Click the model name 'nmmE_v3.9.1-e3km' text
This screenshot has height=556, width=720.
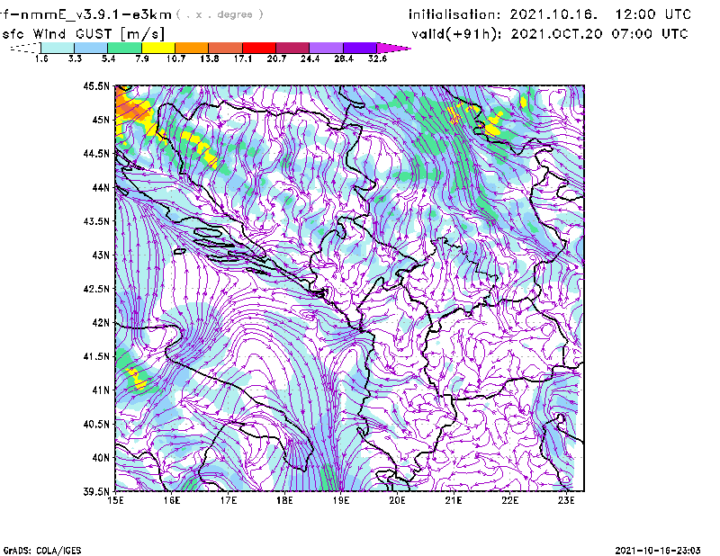point(96,14)
